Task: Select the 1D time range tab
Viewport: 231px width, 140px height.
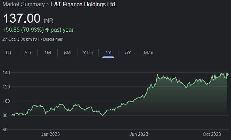Action: click(x=8, y=53)
